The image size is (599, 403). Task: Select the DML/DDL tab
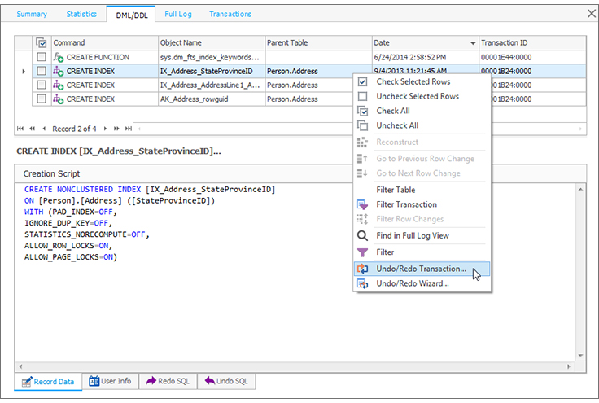pyautogui.click(x=131, y=15)
